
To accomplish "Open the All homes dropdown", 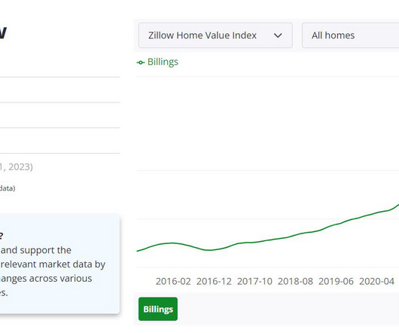I will click(x=350, y=35).
